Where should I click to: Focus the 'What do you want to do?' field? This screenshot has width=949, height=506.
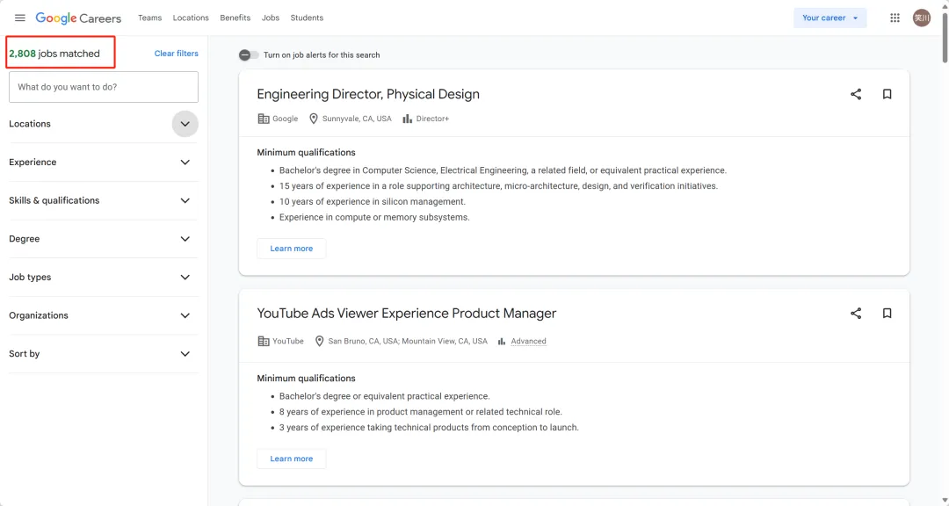coord(104,87)
